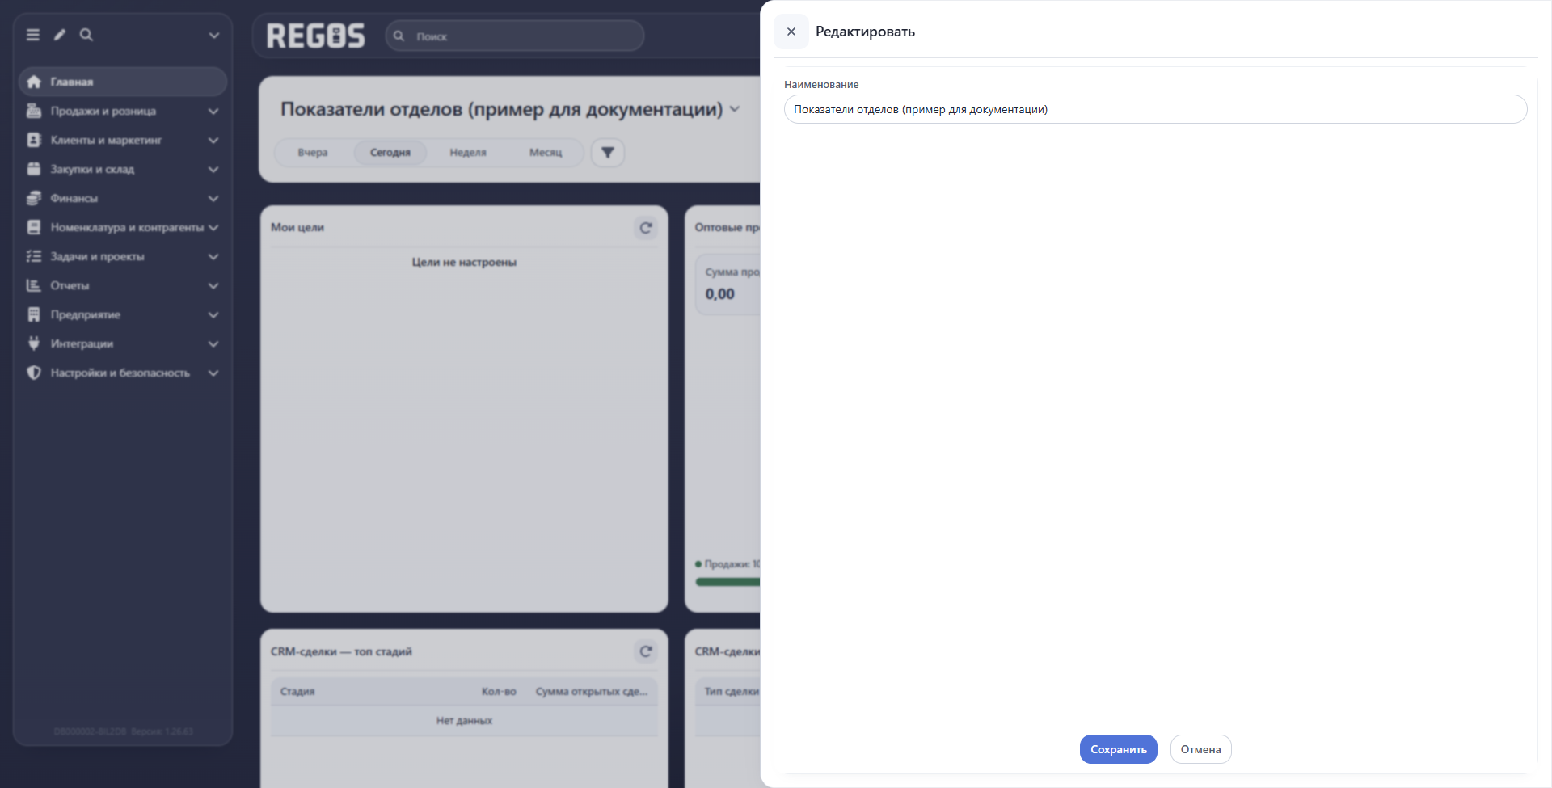
Task: Select the Вчера period tab
Action: 313,152
